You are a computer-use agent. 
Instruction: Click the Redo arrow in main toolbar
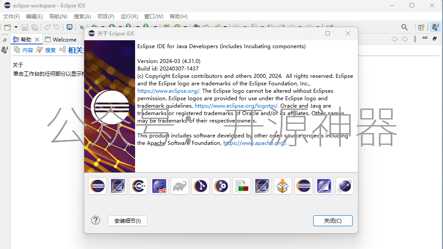click(x=57, y=27)
